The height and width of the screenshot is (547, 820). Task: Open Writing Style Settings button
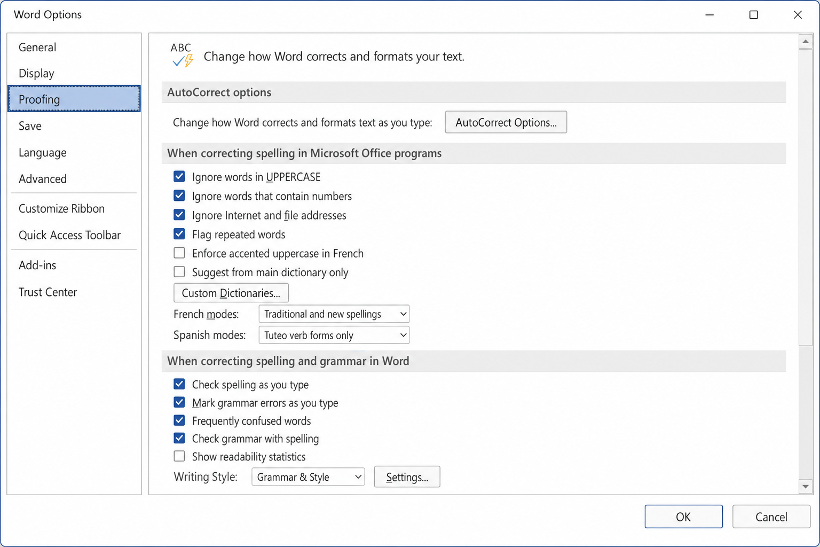(x=407, y=477)
